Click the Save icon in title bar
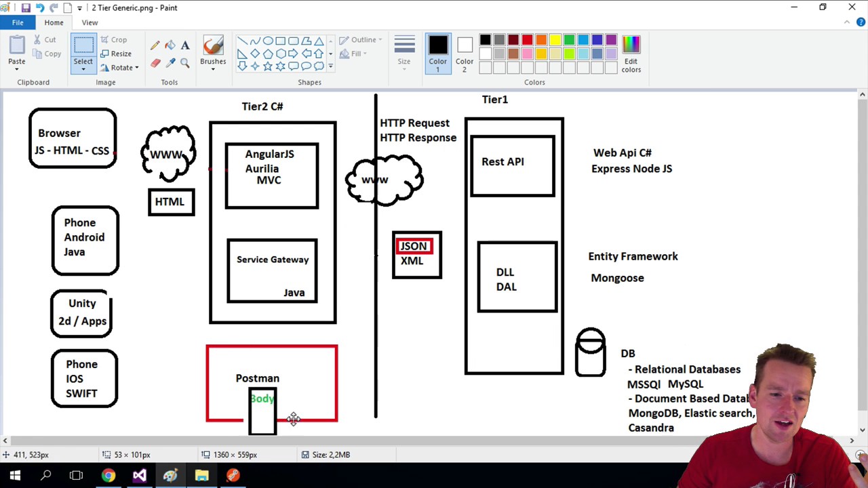Image resolution: width=868 pixels, height=488 pixels. [x=26, y=7]
